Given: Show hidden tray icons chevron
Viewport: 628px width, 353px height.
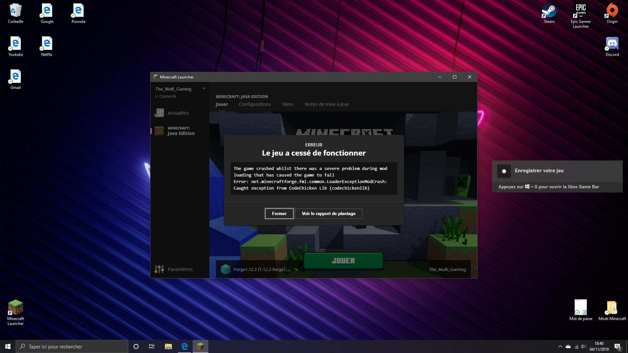Looking at the screenshot, I should tap(560, 346).
